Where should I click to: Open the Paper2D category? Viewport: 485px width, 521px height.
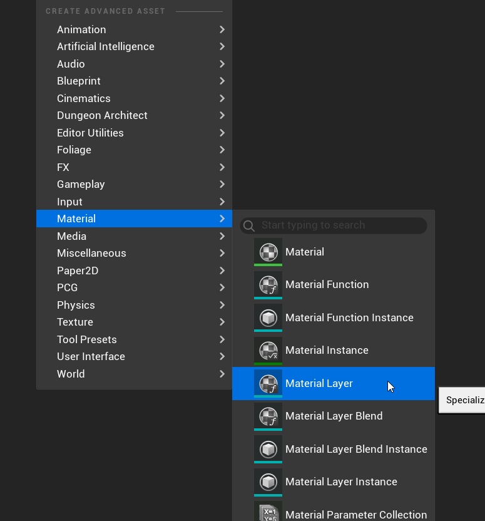coord(78,271)
